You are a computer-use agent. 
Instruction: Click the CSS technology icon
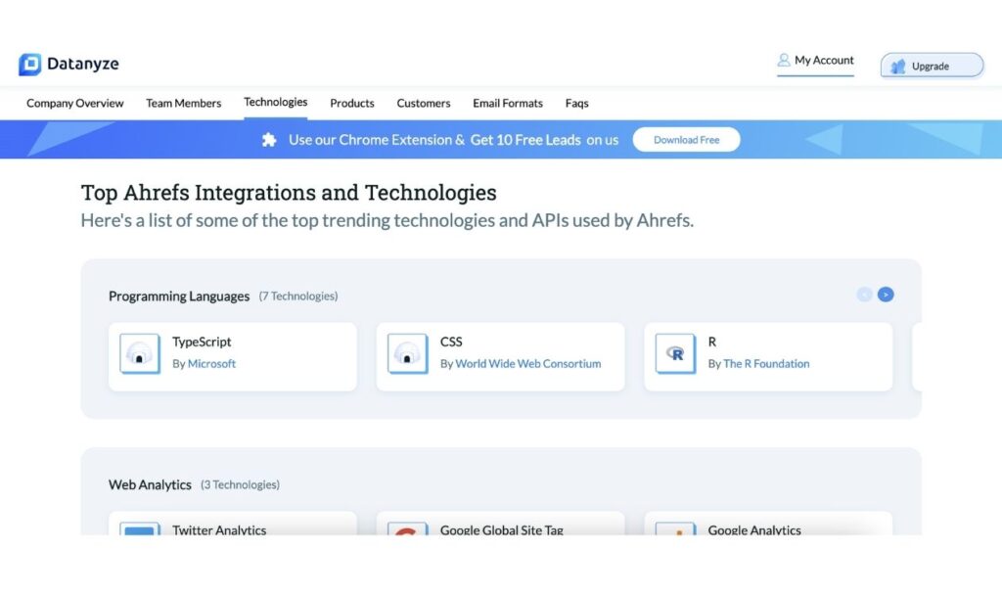coord(408,353)
